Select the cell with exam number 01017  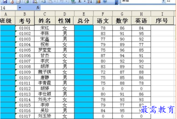coord(25,116)
